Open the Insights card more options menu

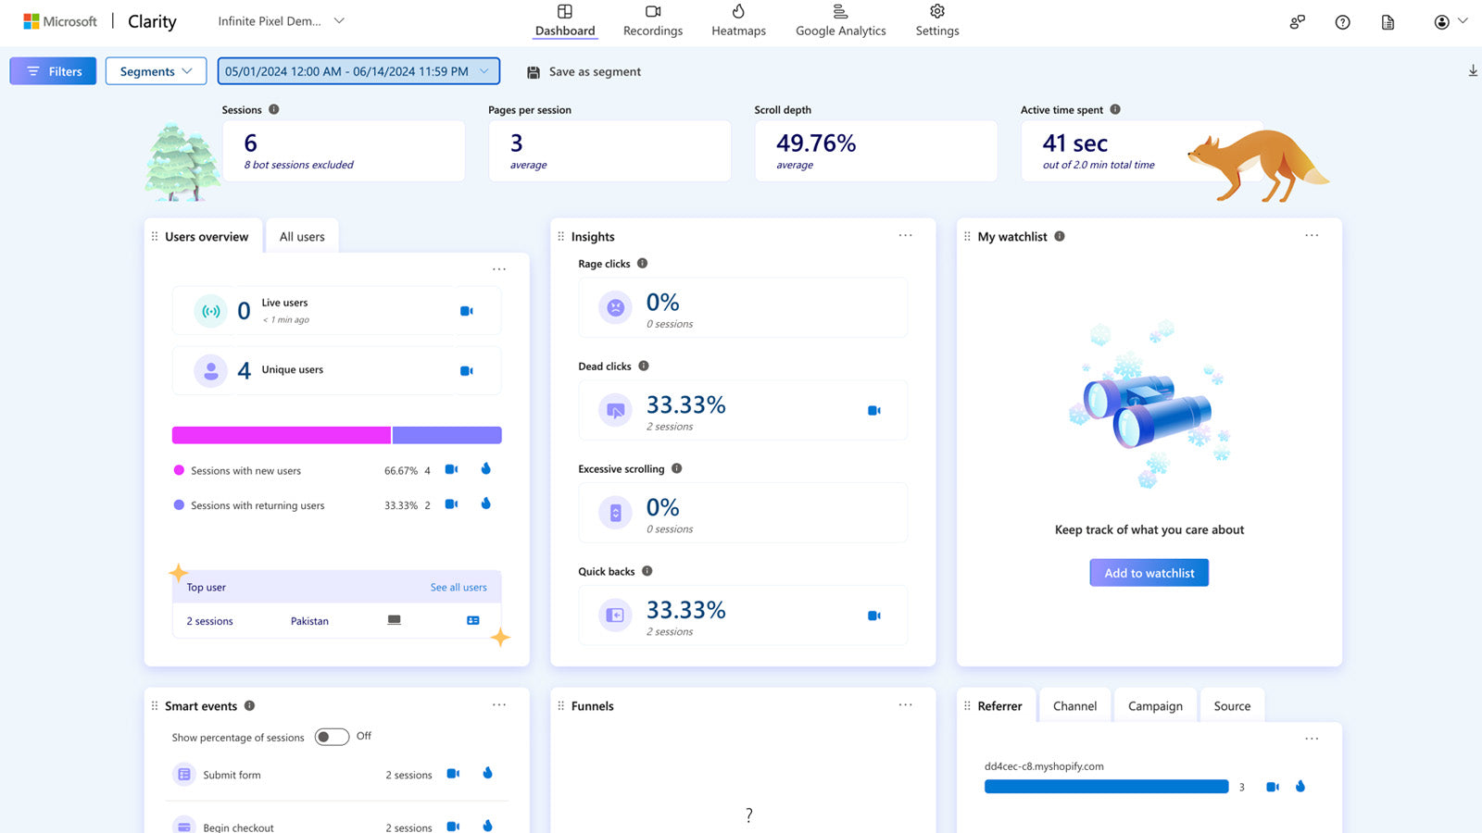[905, 236]
